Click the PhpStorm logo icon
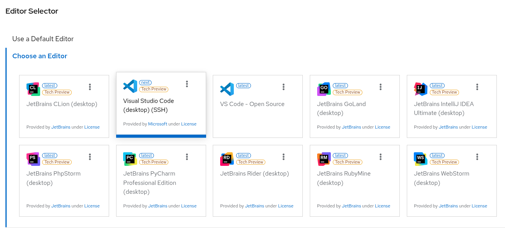The height and width of the screenshot is (228, 505). coord(33,159)
